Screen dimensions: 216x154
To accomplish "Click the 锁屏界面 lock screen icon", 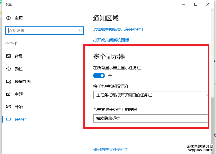I will (x=8, y=82).
